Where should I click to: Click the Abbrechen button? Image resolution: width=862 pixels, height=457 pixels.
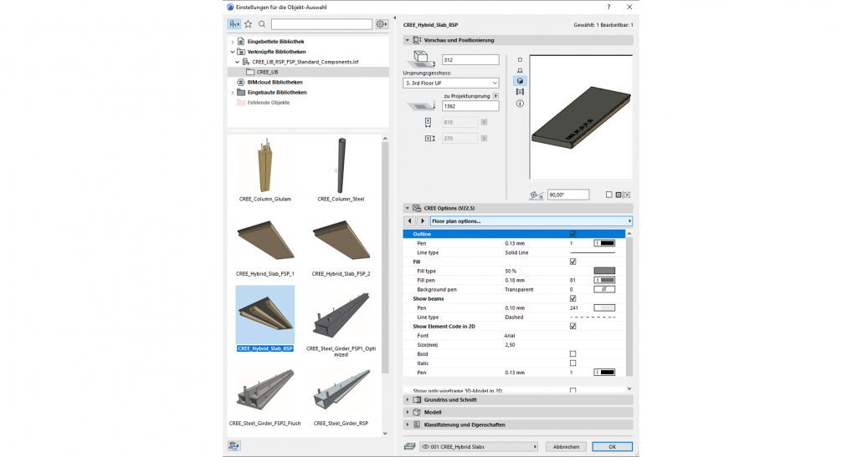[x=566, y=446]
